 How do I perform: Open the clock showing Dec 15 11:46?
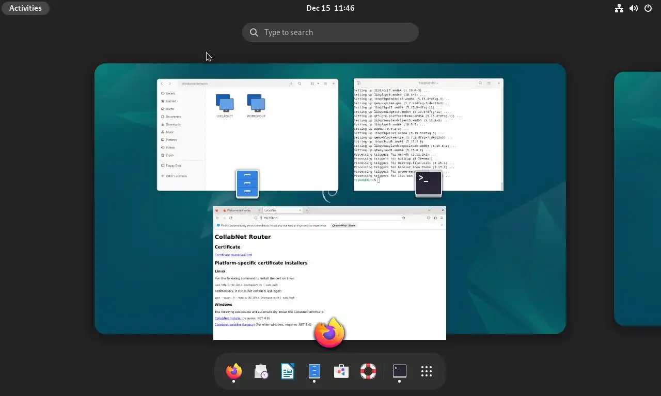tap(330, 8)
